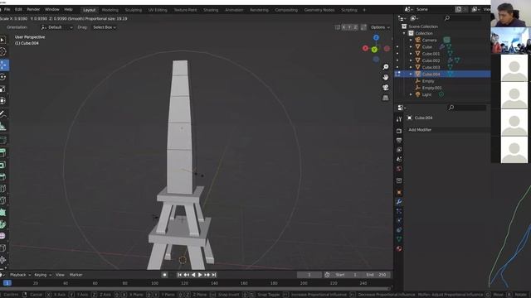
Task: Click the play animation button
Action: pos(200,275)
